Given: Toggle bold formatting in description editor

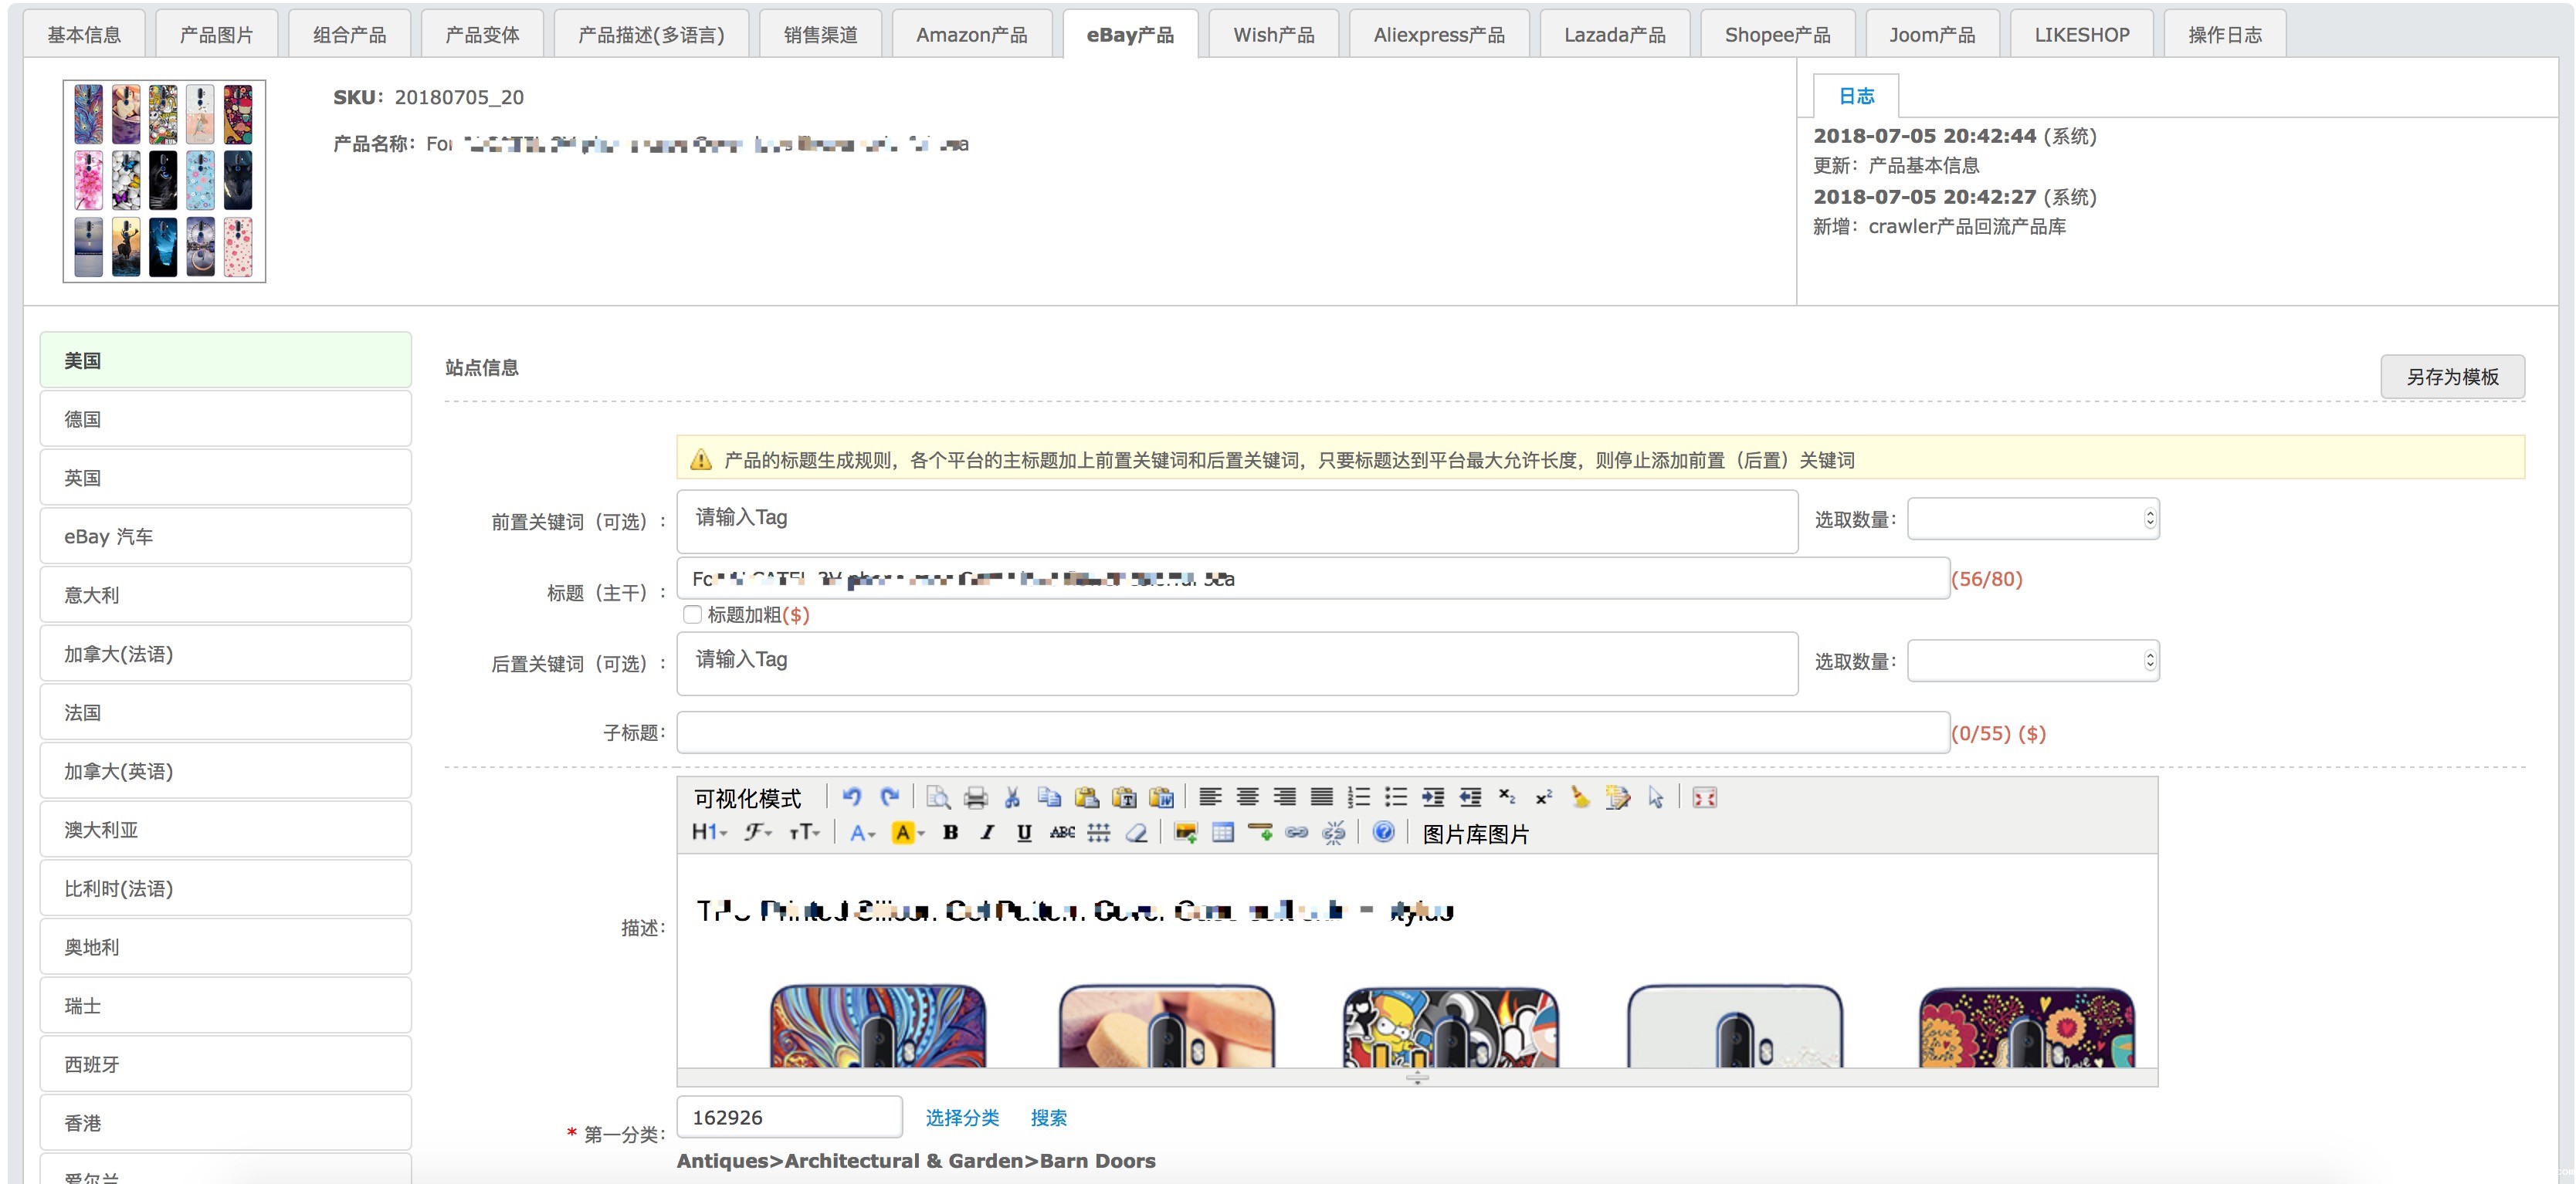Looking at the screenshot, I should 950,832.
